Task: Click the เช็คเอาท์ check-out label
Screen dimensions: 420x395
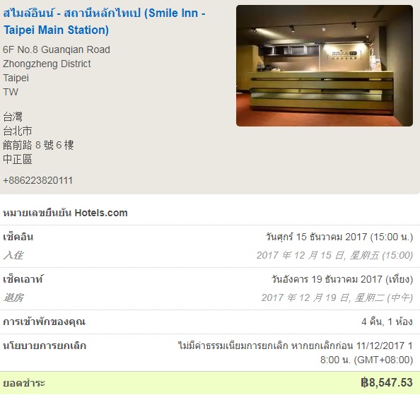Action: (23, 279)
